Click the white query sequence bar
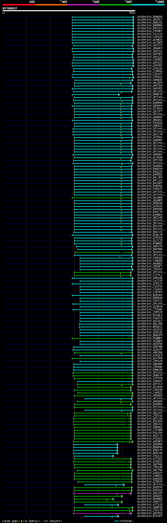 tap(69, 11)
